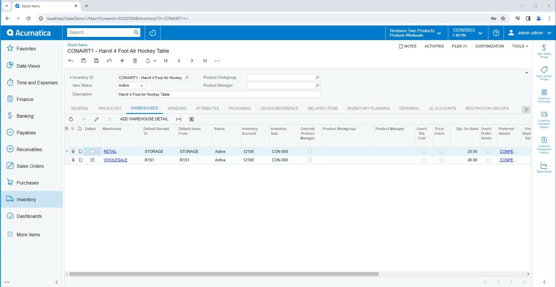Click the Add New Record plus icon
The image size is (556, 287).
(122, 61)
